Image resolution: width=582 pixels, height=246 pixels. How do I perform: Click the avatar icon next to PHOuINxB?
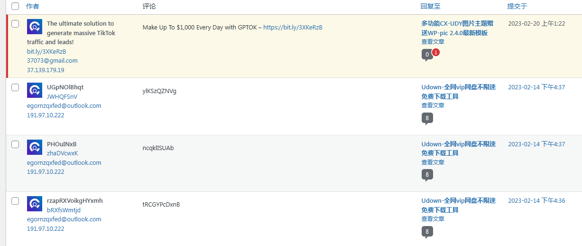pyautogui.click(x=35, y=147)
